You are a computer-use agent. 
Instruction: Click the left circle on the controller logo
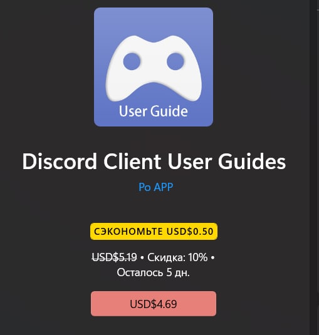(132, 61)
